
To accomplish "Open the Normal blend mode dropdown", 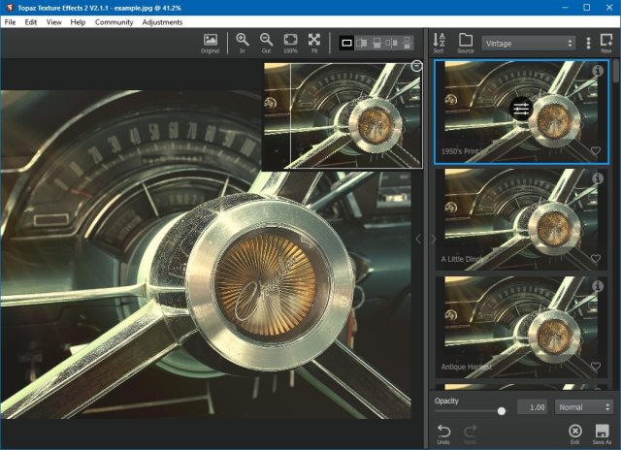I will pyautogui.click(x=583, y=407).
